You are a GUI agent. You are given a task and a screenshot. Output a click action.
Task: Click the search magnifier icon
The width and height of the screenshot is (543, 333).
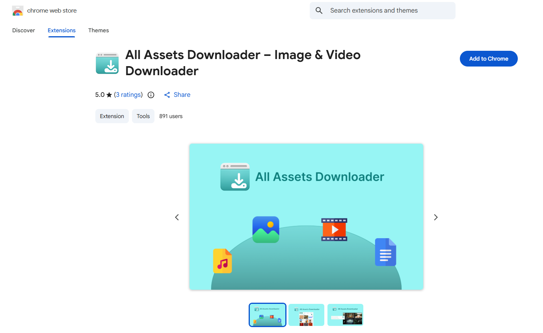(320, 11)
